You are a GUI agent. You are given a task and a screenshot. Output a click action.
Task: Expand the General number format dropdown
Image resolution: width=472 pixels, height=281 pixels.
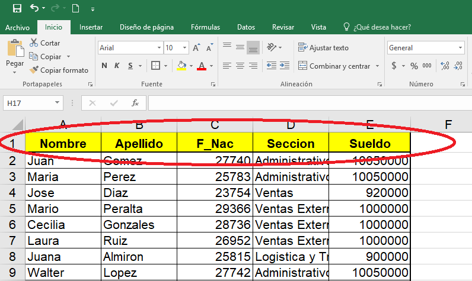pyautogui.click(x=460, y=48)
